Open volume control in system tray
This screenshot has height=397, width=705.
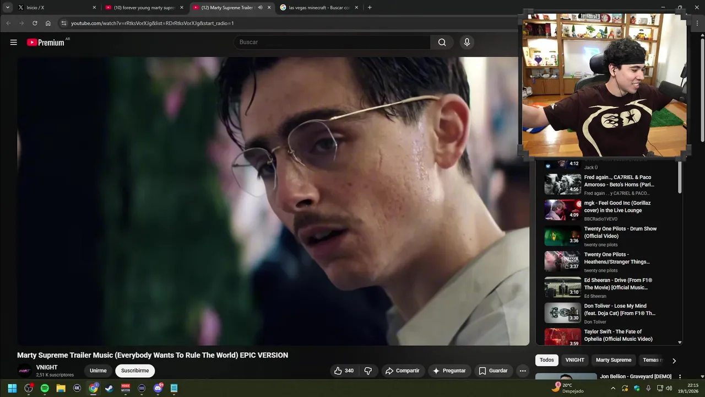669,388
